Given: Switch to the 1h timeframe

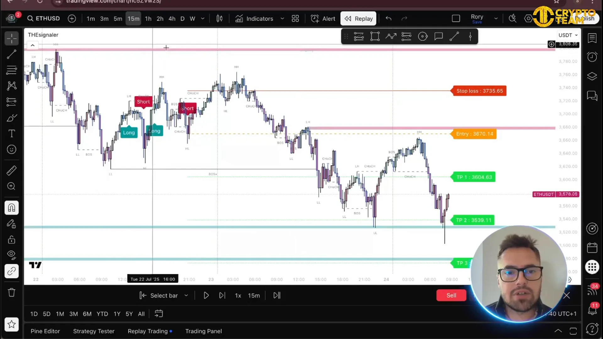Looking at the screenshot, I should (148, 19).
